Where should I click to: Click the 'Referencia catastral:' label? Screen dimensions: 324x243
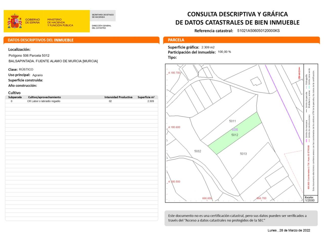[214, 31]
